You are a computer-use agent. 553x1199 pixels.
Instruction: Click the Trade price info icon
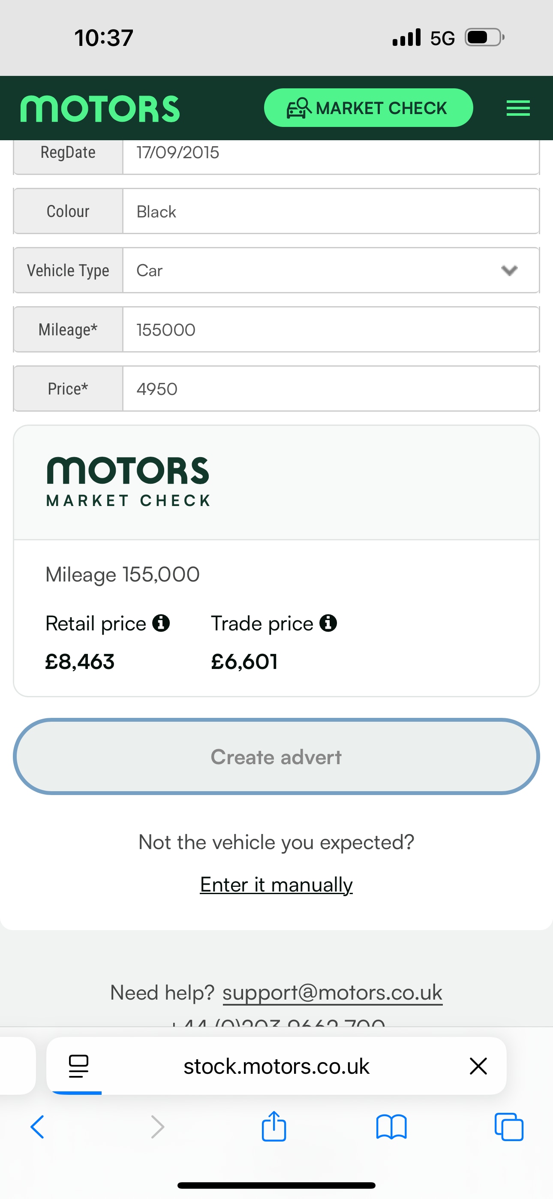point(328,623)
